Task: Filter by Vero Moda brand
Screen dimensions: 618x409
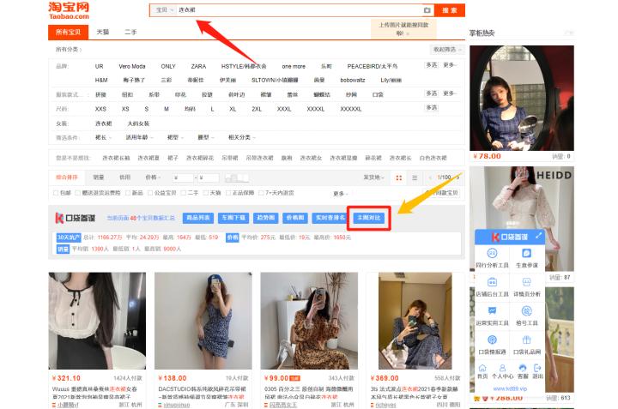Action: (132, 67)
